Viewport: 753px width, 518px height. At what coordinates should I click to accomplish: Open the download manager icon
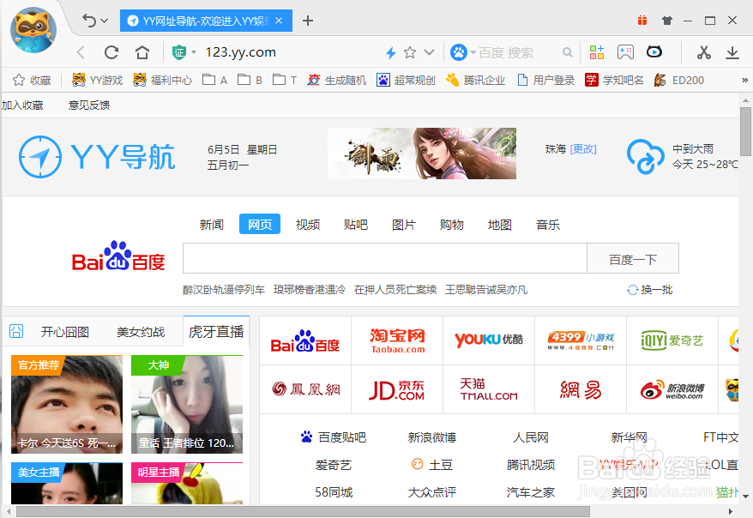pyautogui.click(x=732, y=52)
